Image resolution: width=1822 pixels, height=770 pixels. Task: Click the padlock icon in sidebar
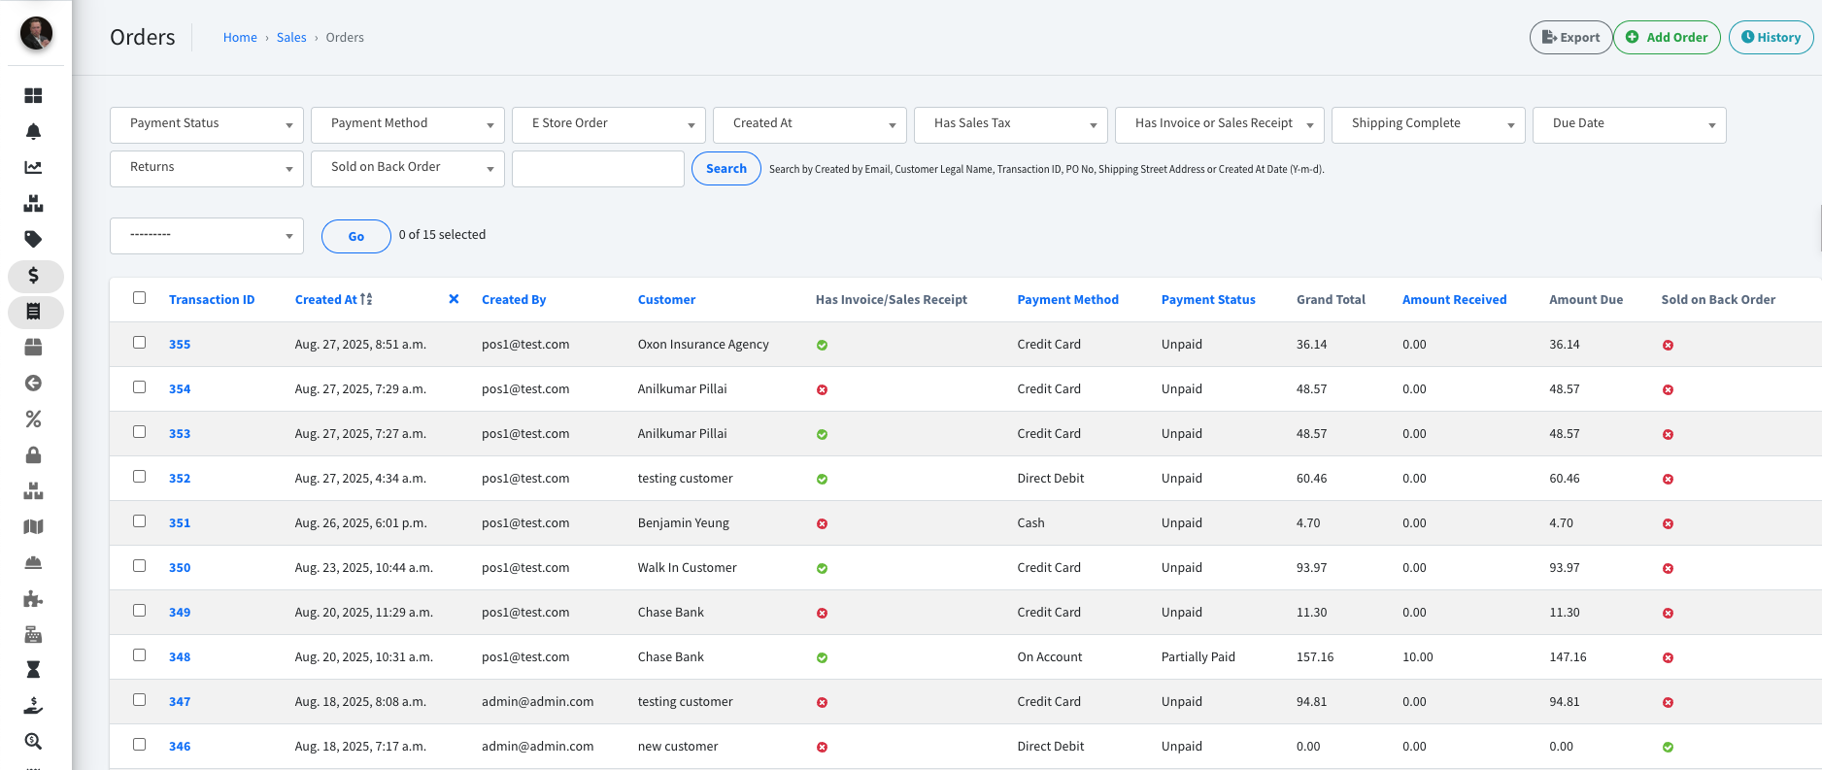[33, 454]
